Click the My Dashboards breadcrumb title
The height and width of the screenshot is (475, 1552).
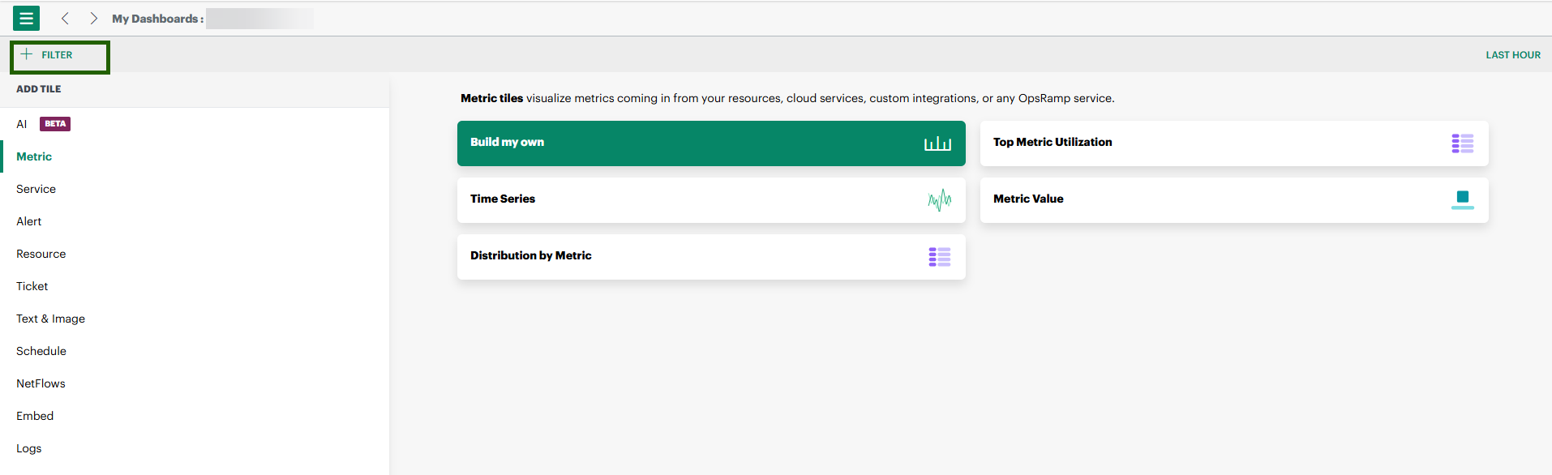click(x=157, y=19)
